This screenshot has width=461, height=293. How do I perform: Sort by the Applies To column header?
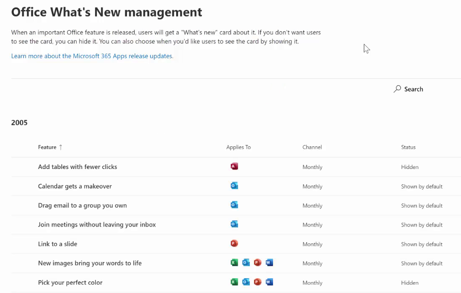pyautogui.click(x=238, y=147)
